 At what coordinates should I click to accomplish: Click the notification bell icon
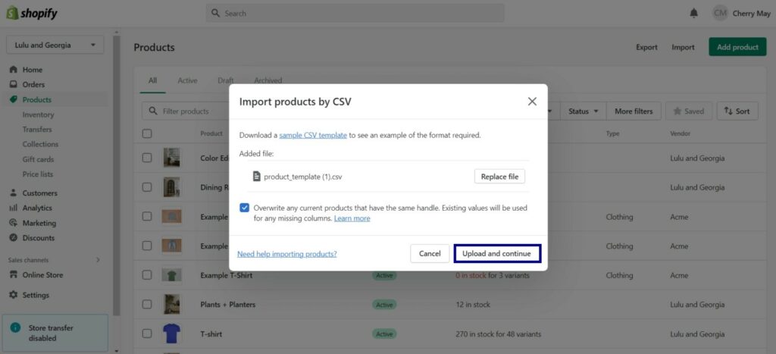(x=693, y=14)
